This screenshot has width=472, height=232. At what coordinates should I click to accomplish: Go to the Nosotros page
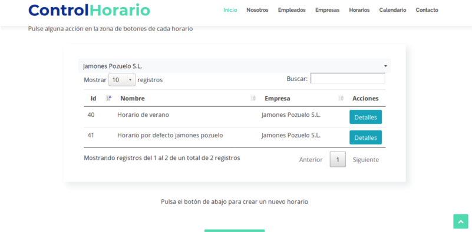pyautogui.click(x=258, y=10)
